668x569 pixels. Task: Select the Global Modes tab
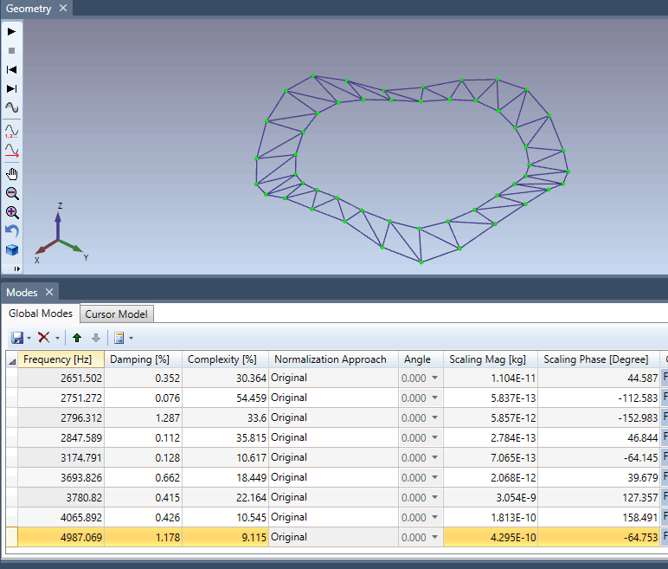tap(41, 314)
